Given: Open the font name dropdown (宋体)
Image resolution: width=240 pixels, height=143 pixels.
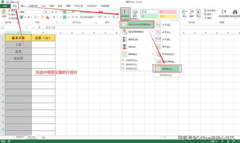Looking at the screenshot, I should point(43,12).
